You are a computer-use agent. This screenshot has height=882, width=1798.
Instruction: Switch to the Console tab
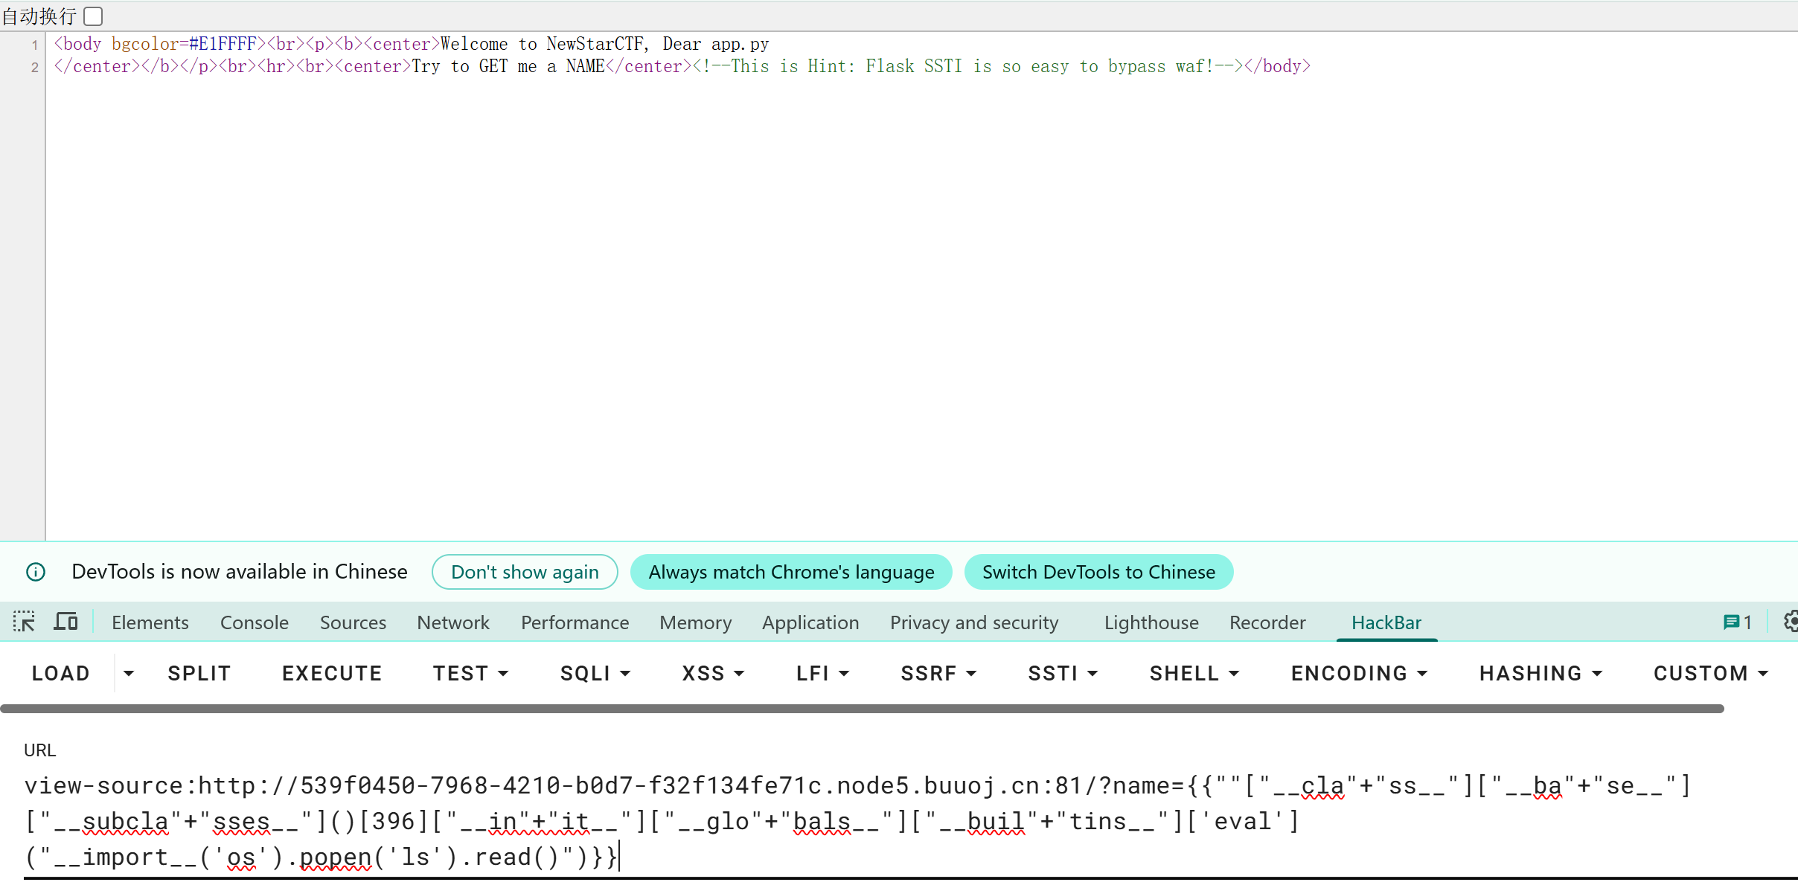[254, 622]
